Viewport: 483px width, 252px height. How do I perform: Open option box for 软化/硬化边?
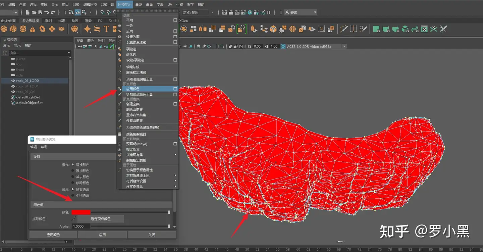[175, 60]
